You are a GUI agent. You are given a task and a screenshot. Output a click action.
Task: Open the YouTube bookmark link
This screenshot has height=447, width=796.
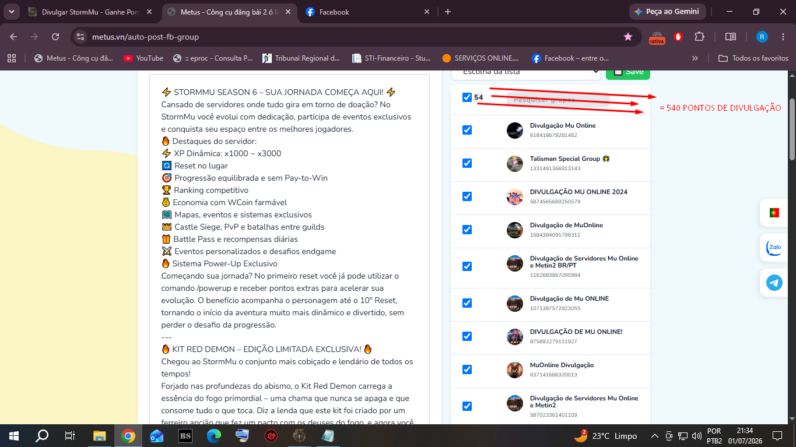pyautogui.click(x=143, y=58)
